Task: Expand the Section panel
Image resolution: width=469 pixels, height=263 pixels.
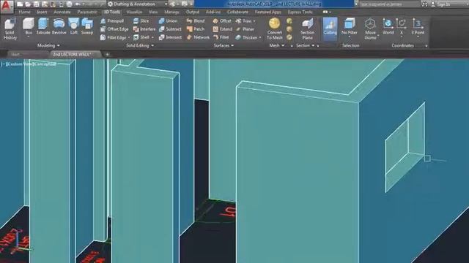Action: 305,45
